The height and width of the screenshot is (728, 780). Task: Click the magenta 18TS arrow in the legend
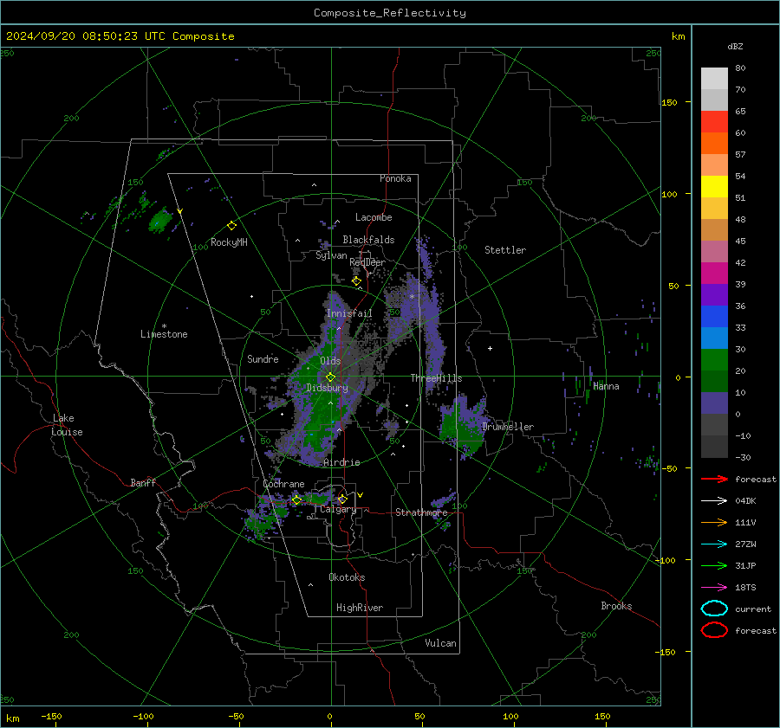pos(714,588)
